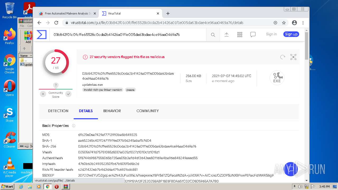Click the VirusTotal logo icon

tap(41, 35)
